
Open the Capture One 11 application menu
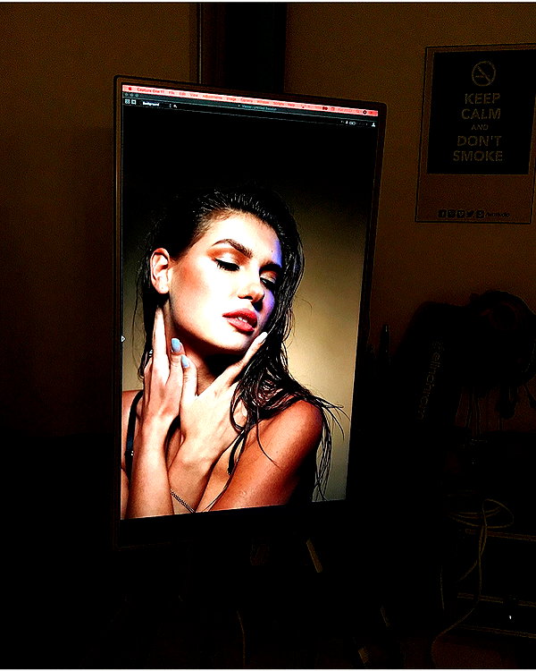150,90
